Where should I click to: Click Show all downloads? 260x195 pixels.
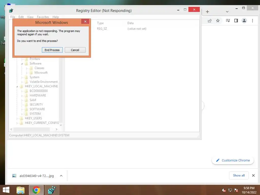click(239, 175)
